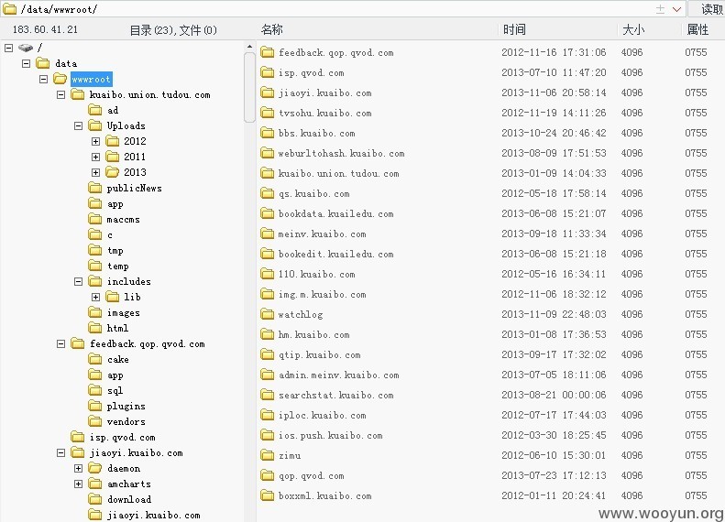This screenshot has height=522, width=725.
Task: Click folder icon of meinv.kuaibo.com
Action: (268, 234)
